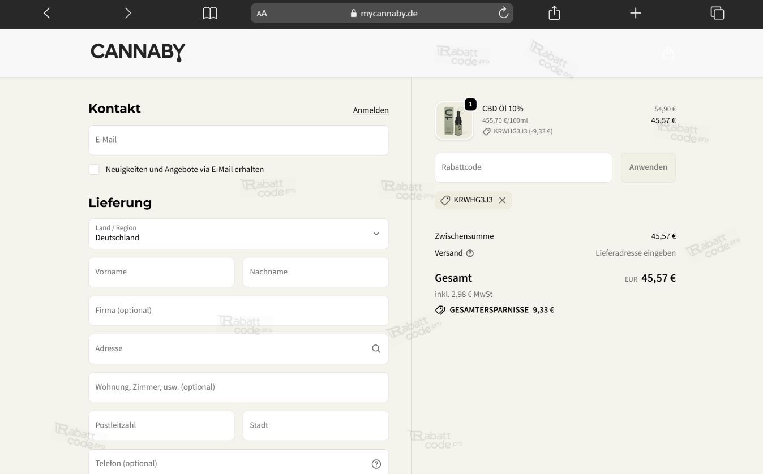Open the bookmarks book icon
This screenshot has width=763, height=474.
[x=210, y=13]
